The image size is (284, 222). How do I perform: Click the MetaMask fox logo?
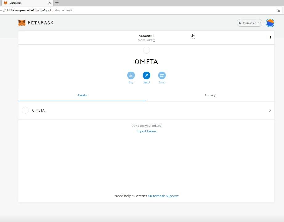[x=22, y=23]
